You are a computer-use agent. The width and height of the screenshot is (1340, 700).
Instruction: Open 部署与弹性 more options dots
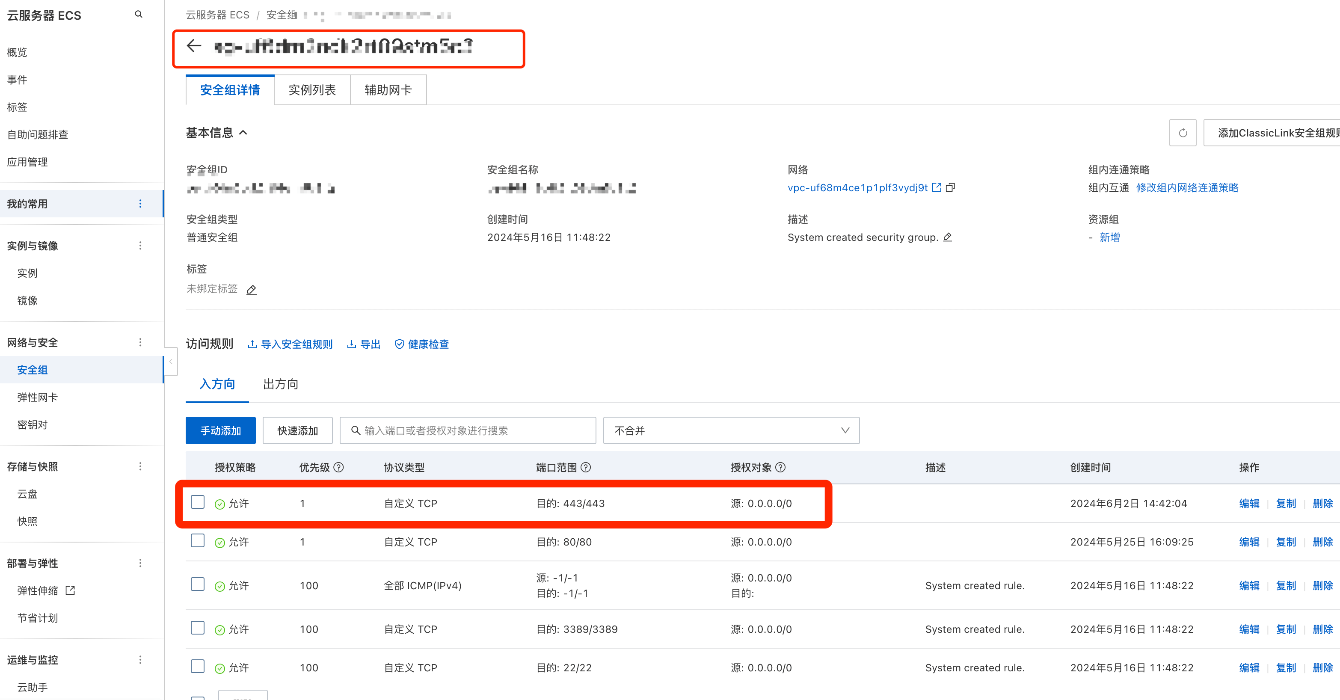pyautogui.click(x=140, y=563)
